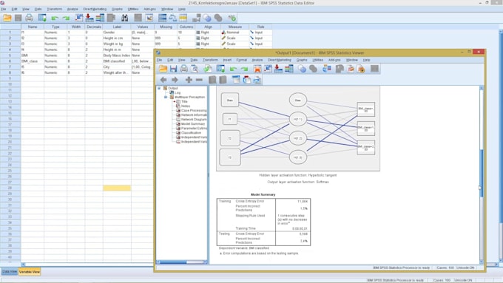Click the Undo arrow in Viewer toolbar
Screen dimensions: 503x283
point(233,69)
